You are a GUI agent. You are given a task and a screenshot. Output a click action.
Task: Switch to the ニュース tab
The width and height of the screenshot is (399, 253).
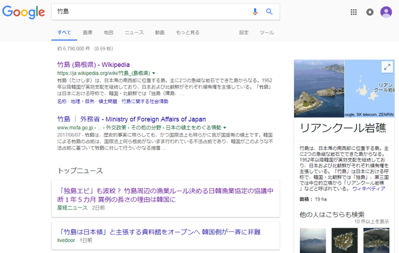[134, 33]
